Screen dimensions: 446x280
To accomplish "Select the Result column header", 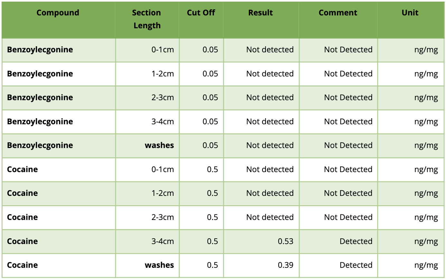I will click(x=260, y=13).
